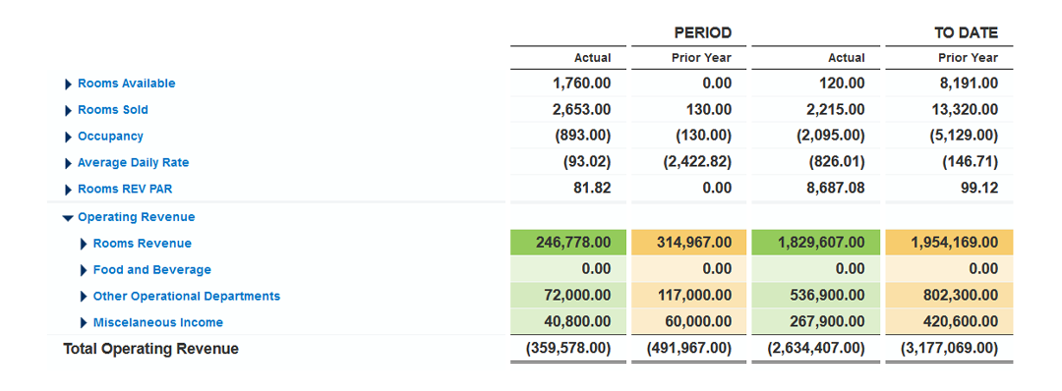Expand the Average Daily Rate arrow

68,163
